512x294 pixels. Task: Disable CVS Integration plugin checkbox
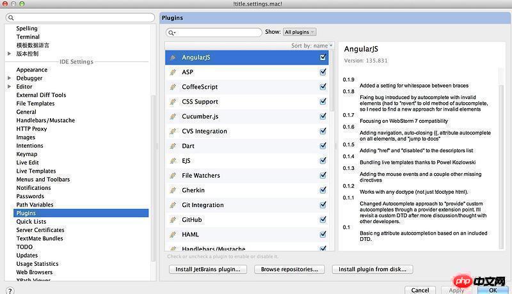click(323, 131)
